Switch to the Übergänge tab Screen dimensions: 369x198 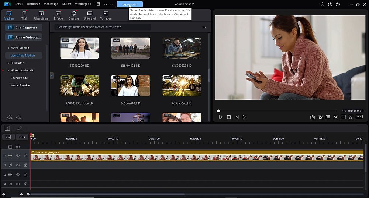click(41, 15)
